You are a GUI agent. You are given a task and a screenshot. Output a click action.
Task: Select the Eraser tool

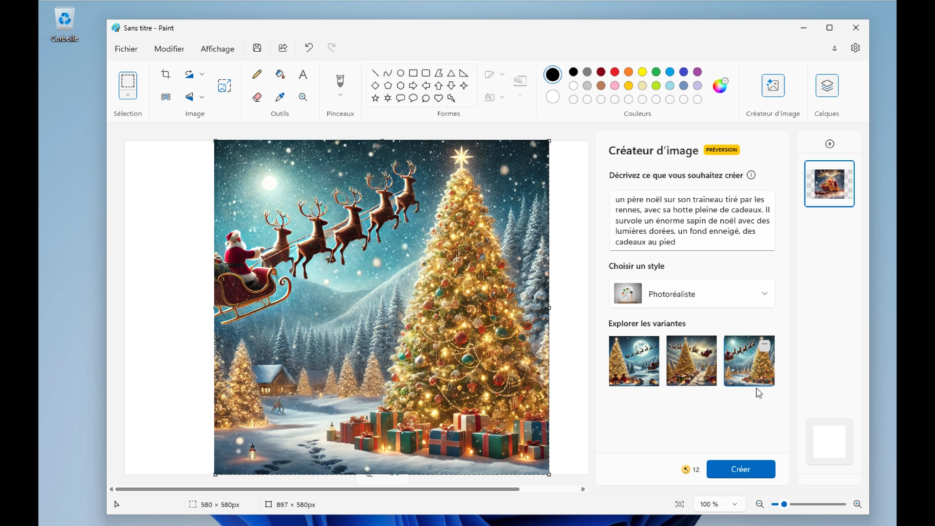point(257,97)
